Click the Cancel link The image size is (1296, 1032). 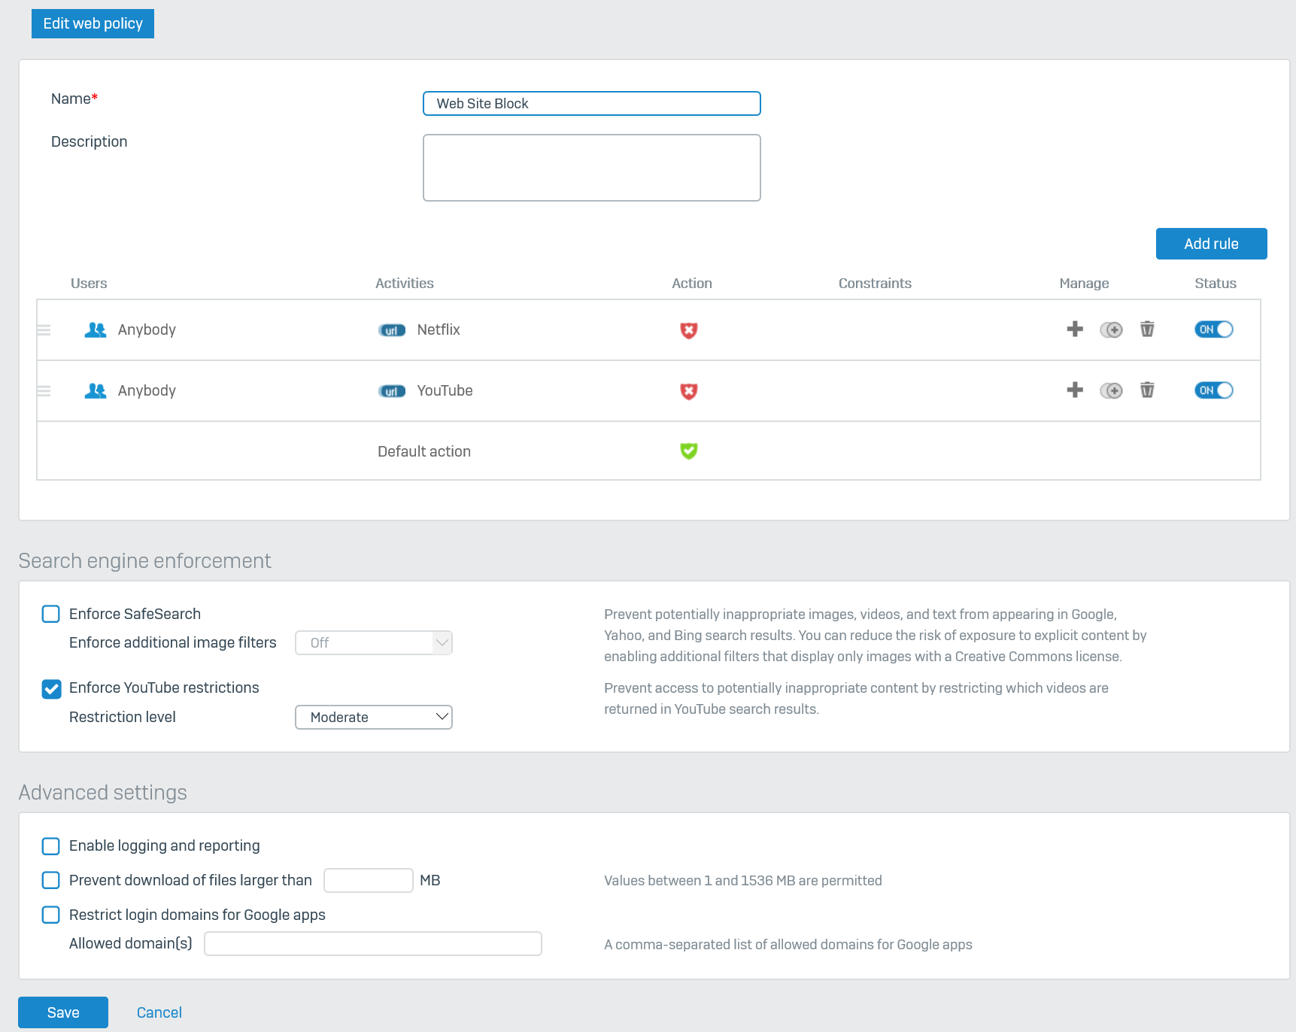159,1012
